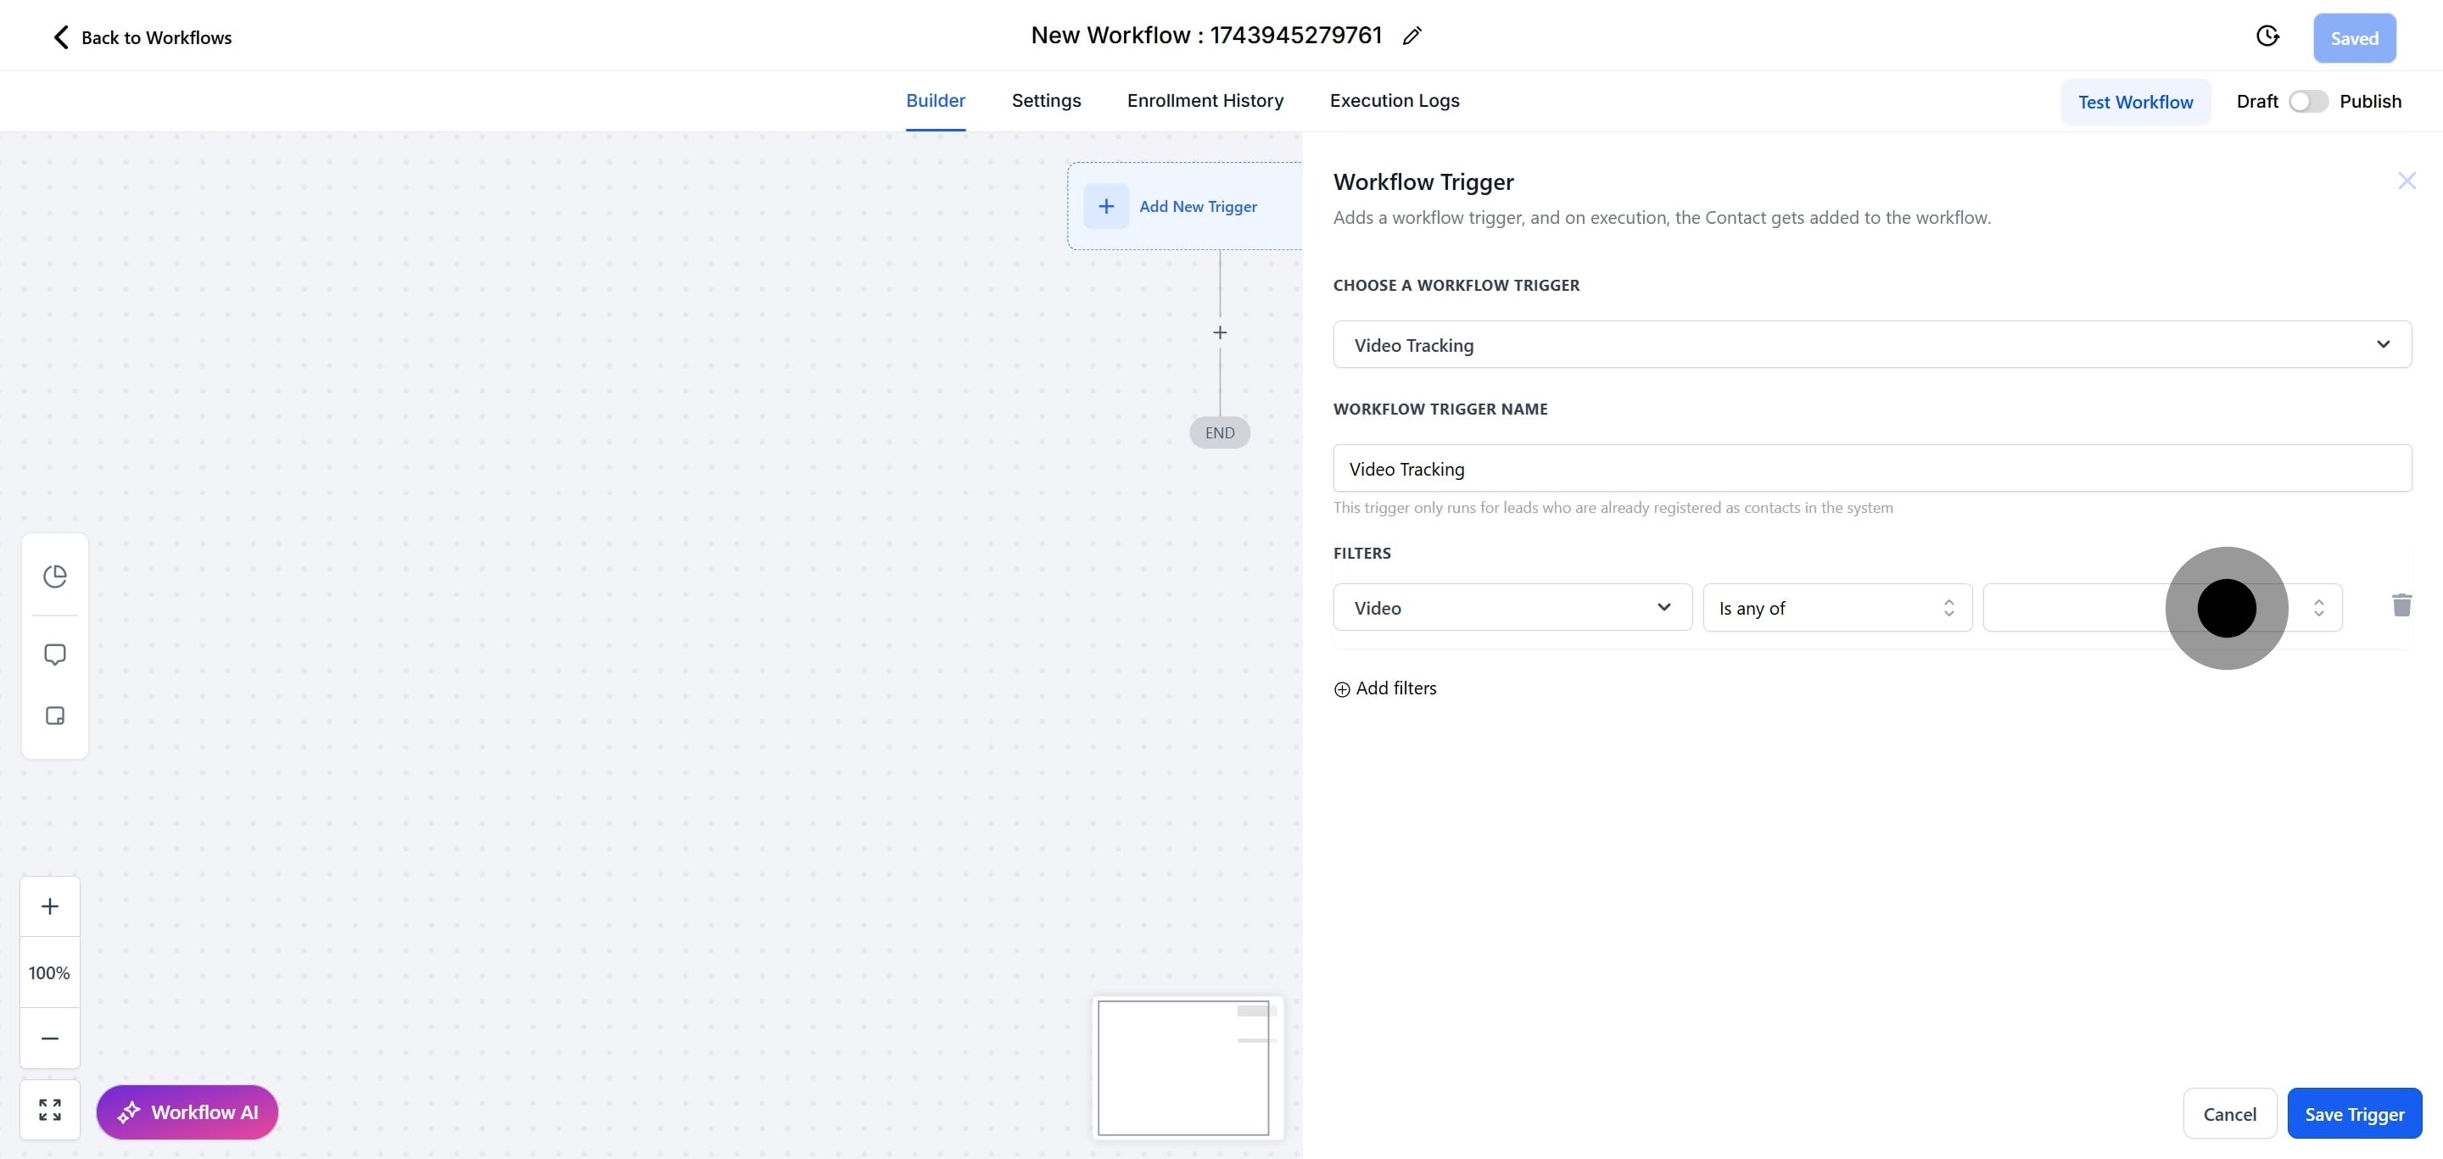Toggle the Draft/Publish switch

click(2307, 102)
